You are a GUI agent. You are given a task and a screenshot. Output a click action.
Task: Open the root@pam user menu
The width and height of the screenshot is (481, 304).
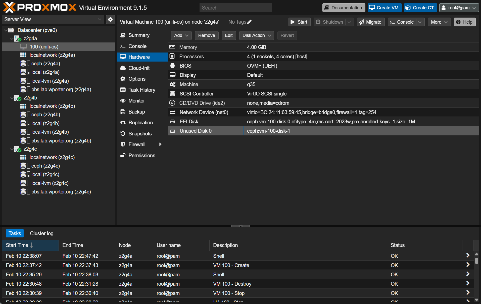459,8
